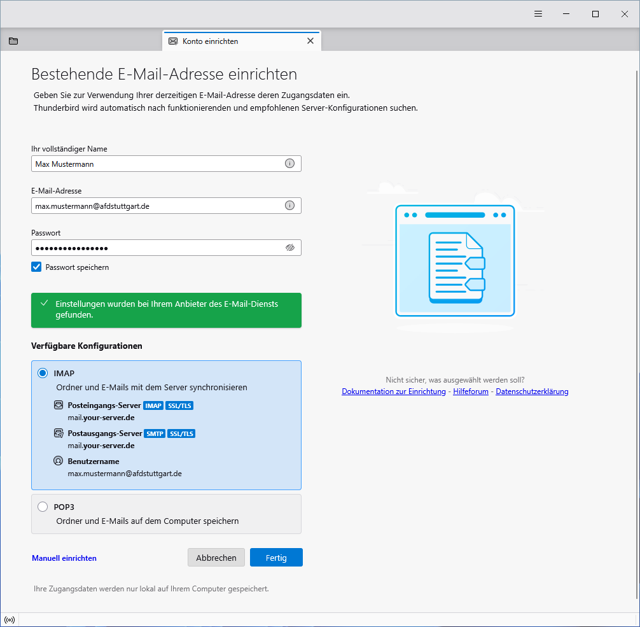Screen dimensions: 640x627
Task: Click the Posteingangs-Server inbox icon
Action: click(59, 405)
